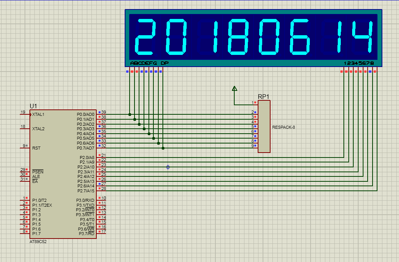Viewport: 399px width, 262px height.
Task: Click the P2.3/A11 pin label
Action: click(x=86, y=172)
